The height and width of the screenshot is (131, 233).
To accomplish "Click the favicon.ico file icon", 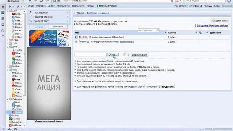I will (x=76, y=42).
